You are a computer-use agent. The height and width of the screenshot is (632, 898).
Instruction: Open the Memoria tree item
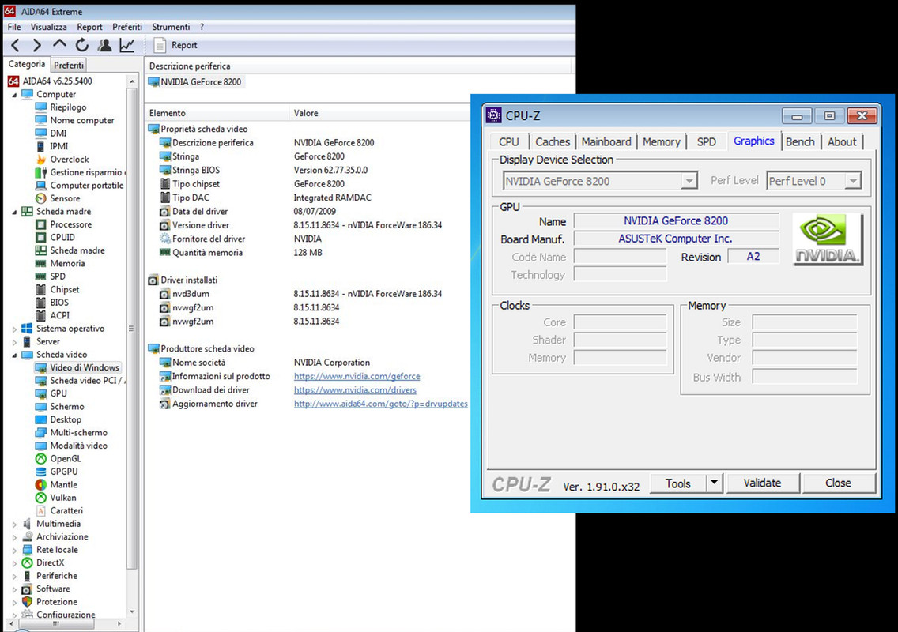pyautogui.click(x=67, y=263)
